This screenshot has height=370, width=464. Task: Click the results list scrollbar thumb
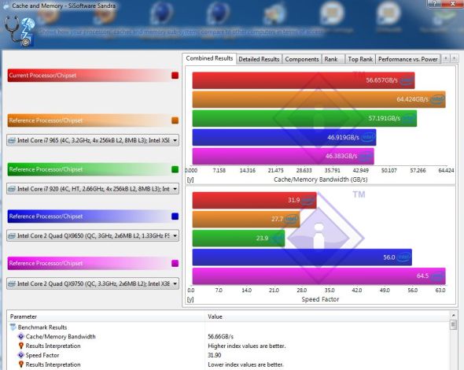point(453,324)
